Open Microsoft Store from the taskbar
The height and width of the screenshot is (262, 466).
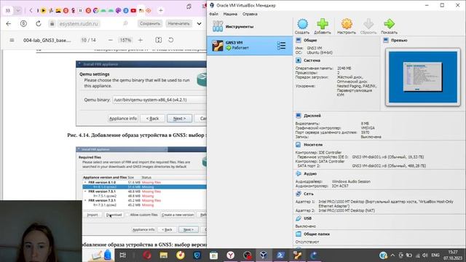pos(213,255)
